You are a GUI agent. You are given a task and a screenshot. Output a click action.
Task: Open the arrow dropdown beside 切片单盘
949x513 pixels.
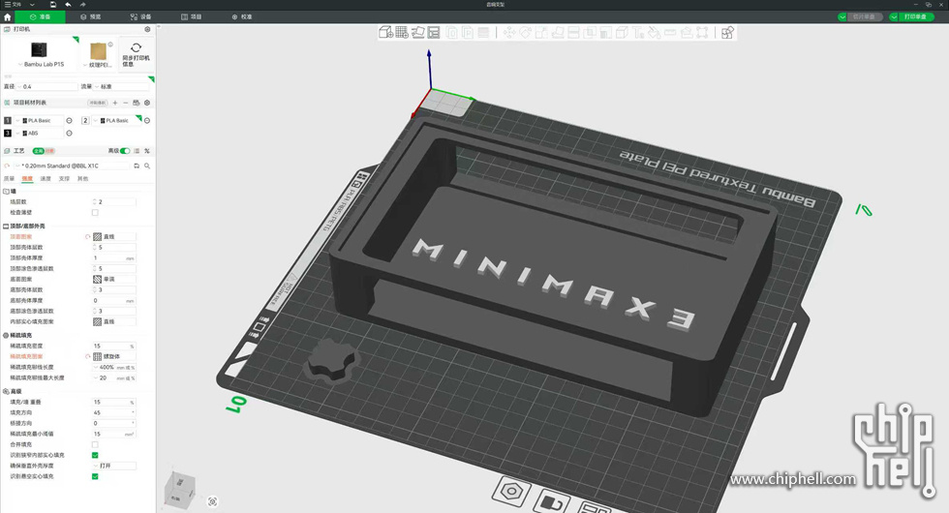click(842, 17)
